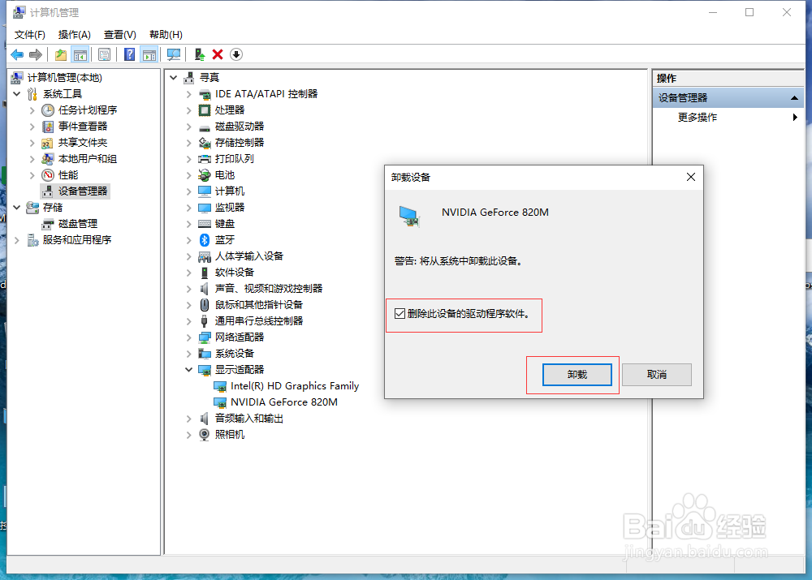Click the 照相机 camera device category
Image resolution: width=812 pixels, height=580 pixels.
(x=230, y=434)
